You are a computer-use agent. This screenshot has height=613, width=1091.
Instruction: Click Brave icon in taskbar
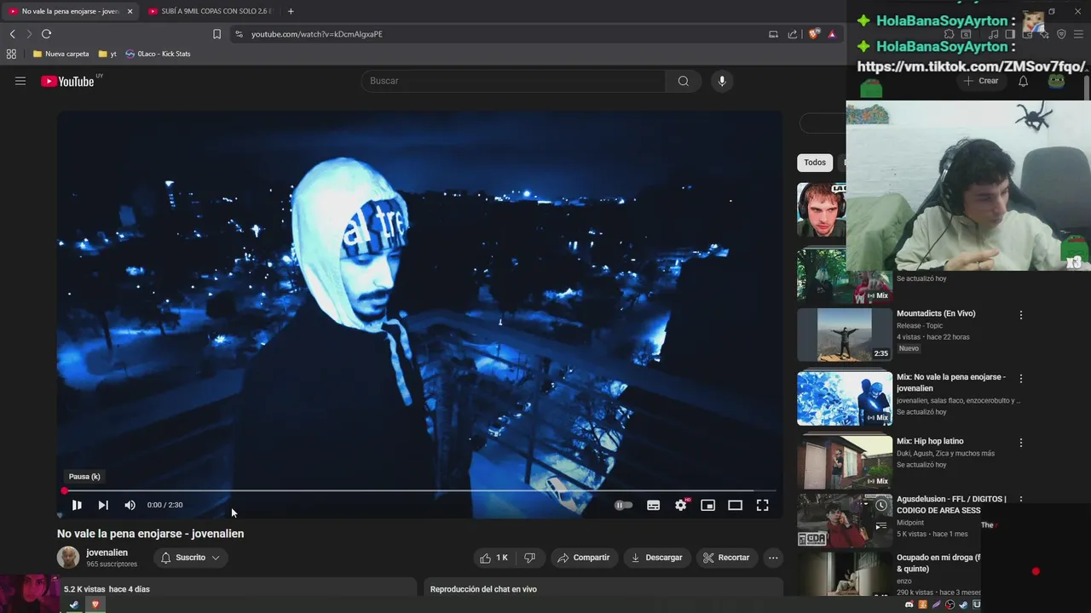click(x=95, y=604)
